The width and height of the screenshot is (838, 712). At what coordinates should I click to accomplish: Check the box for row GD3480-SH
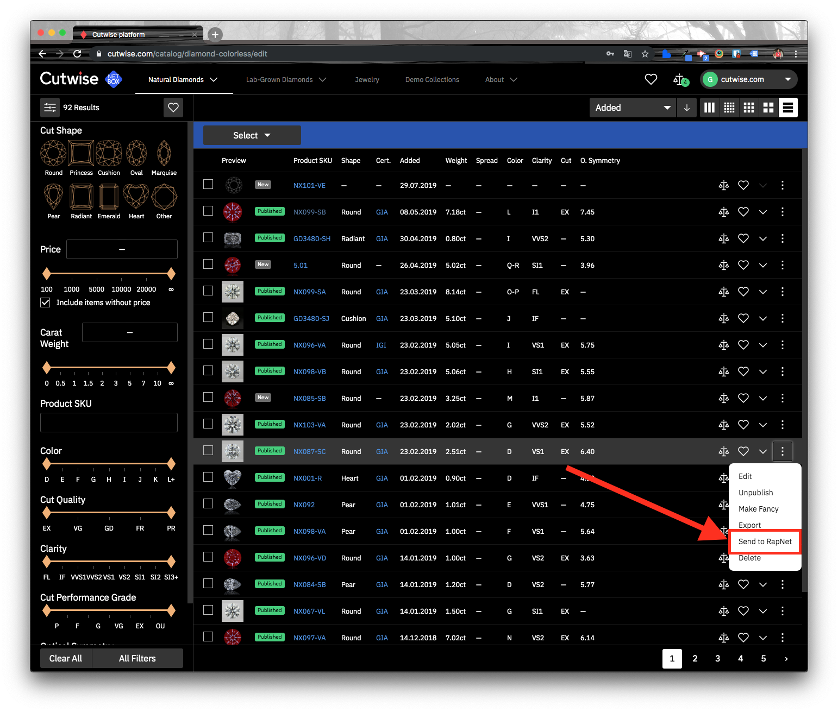(208, 237)
